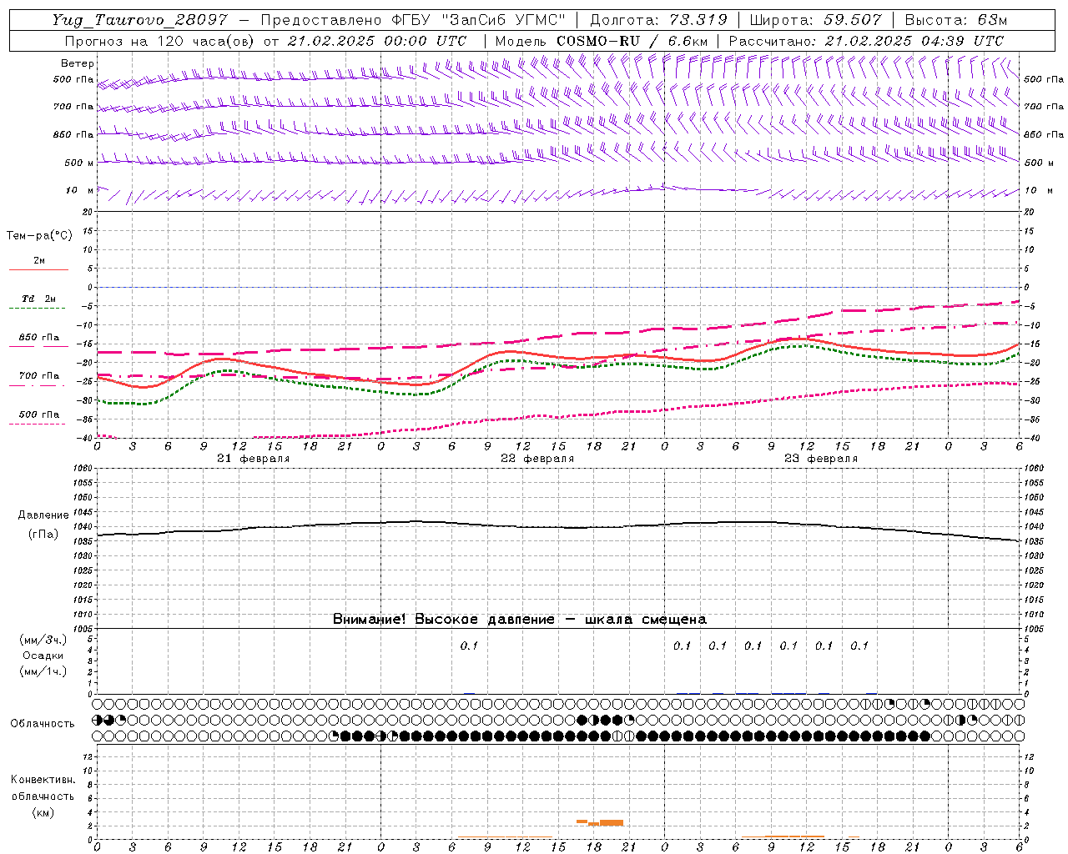The width and height of the screenshot is (1068, 854).
Task: Click the (мм/3ч.) precipitation unit label
Action: [43, 640]
